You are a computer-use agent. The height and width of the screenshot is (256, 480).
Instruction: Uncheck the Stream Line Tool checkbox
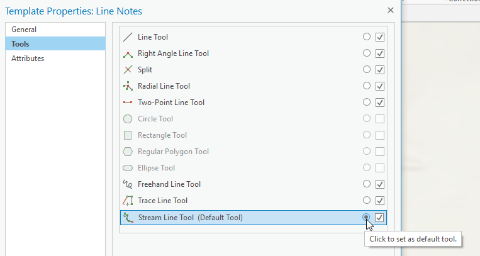pos(379,218)
